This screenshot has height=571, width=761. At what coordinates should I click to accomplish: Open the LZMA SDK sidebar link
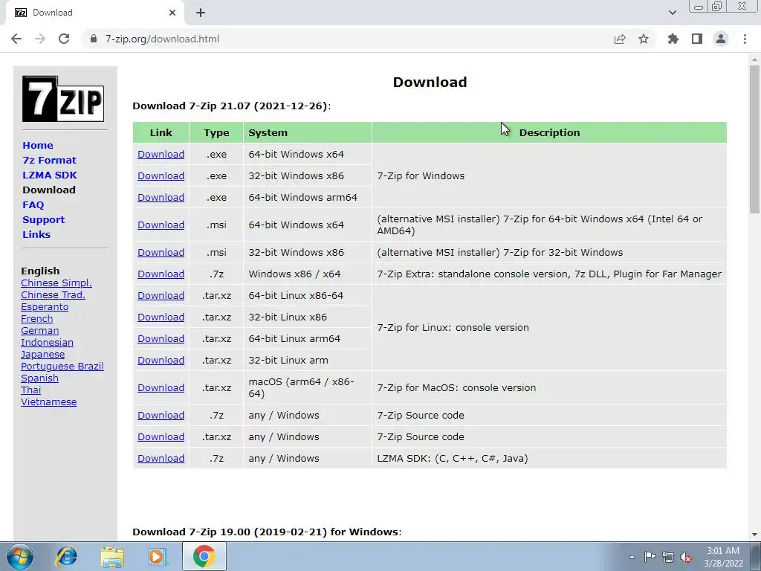pos(50,175)
